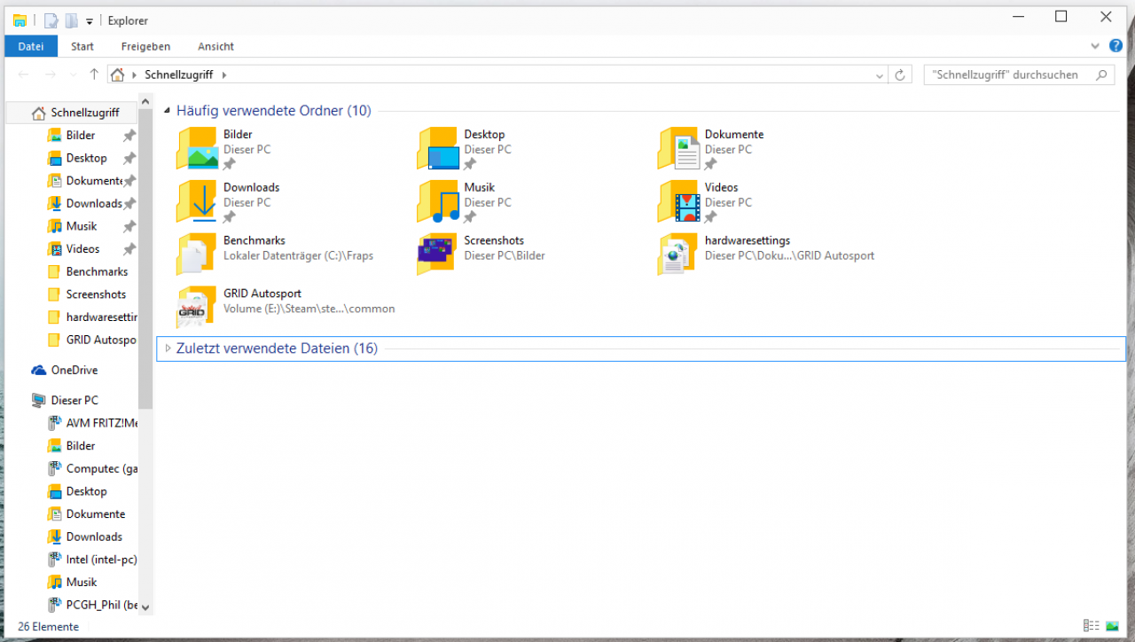Image resolution: width=1135 pixels, height=642 pixels.
Task: Select Screenshots in the navigation pane
Action: point(96,294)
